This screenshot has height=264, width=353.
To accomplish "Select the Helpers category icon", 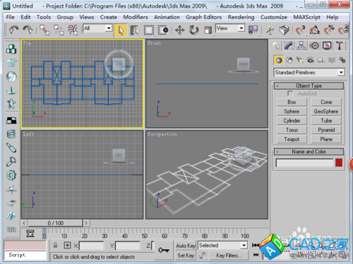I will [x=321, y=60].
